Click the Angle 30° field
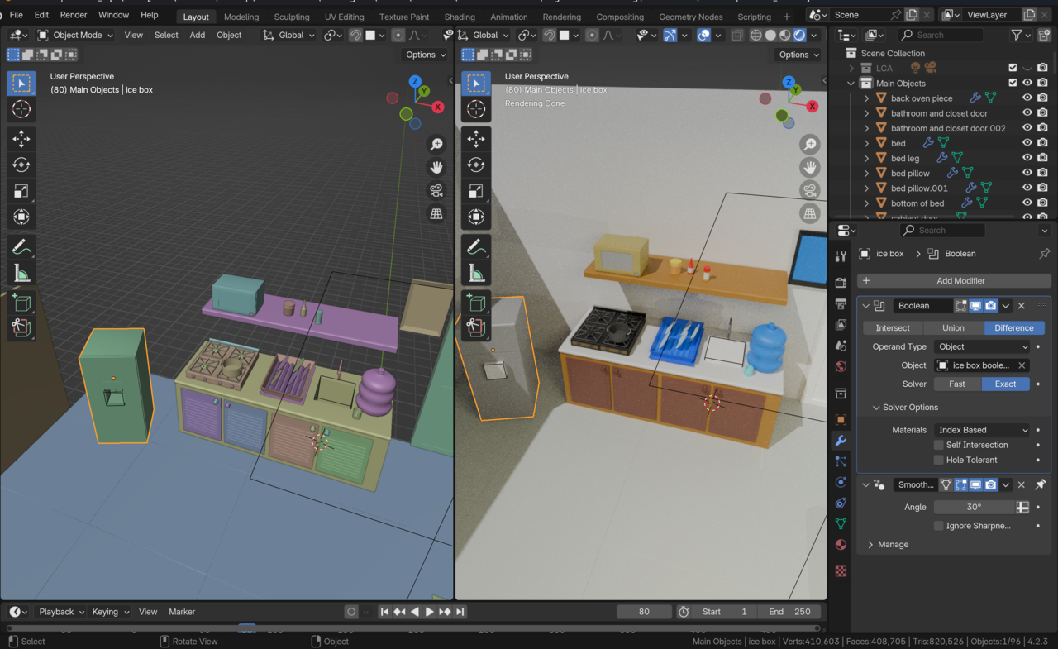Screen dimensions: 1058x649 974,507
